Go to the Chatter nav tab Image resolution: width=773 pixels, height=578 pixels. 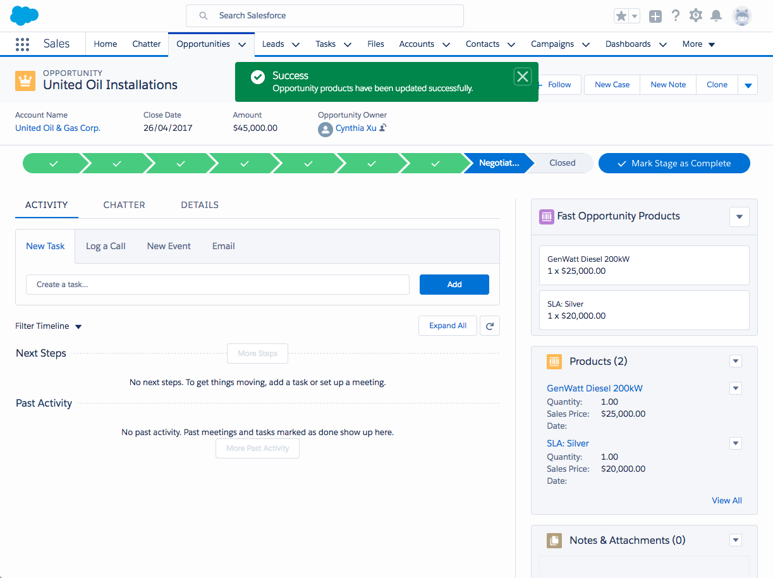147,44
